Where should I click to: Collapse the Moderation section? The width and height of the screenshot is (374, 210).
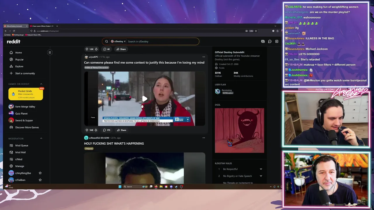[x=41, y=139]
